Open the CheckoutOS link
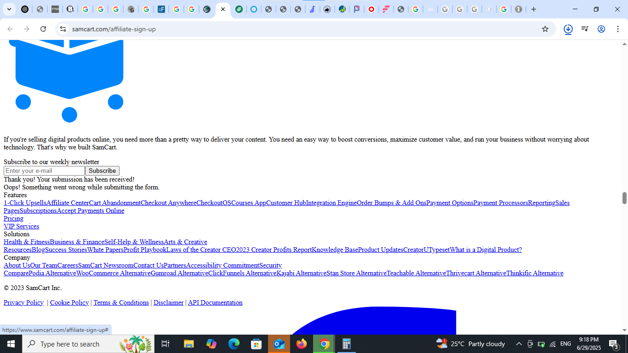This screenshot has width=628, height=353. pos(214,203)
